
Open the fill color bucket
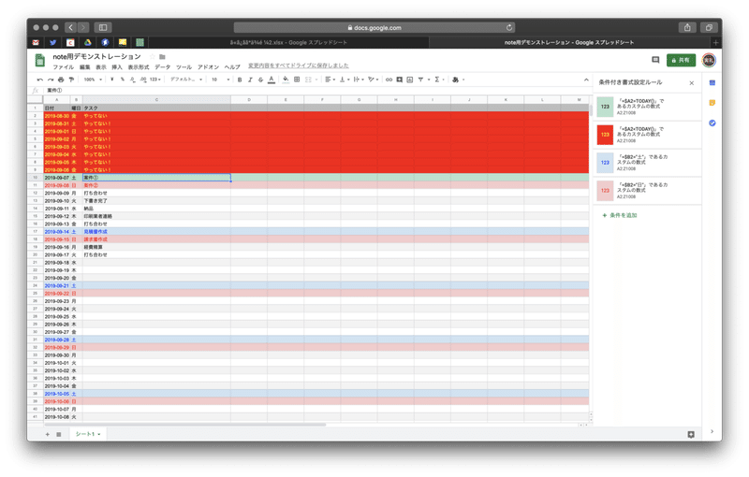286,79
